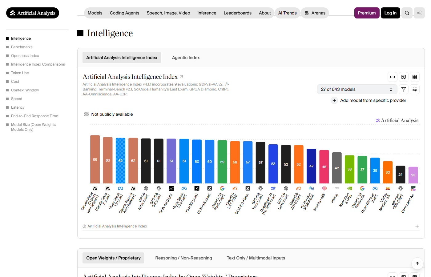
Task: Open the Models menu
Action: click(95, 13)
